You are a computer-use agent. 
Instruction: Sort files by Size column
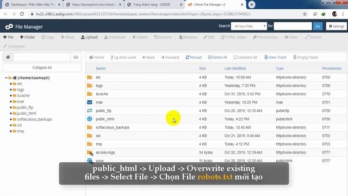pos(202,69)
